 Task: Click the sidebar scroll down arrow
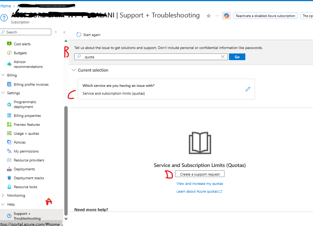66,219
